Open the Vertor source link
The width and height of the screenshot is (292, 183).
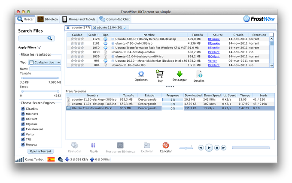point(212,61)
